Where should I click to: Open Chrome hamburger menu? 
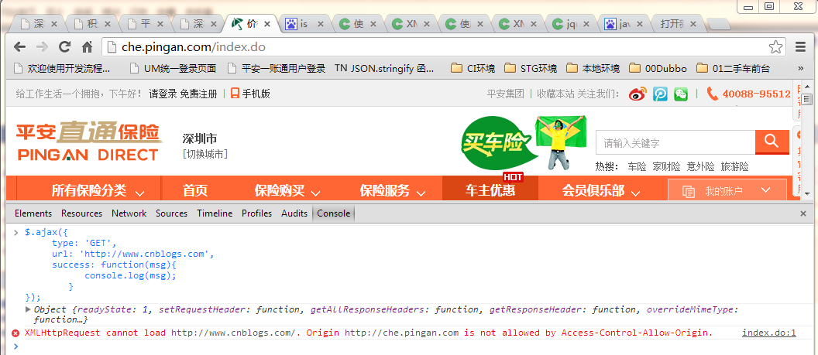point(801,47)
